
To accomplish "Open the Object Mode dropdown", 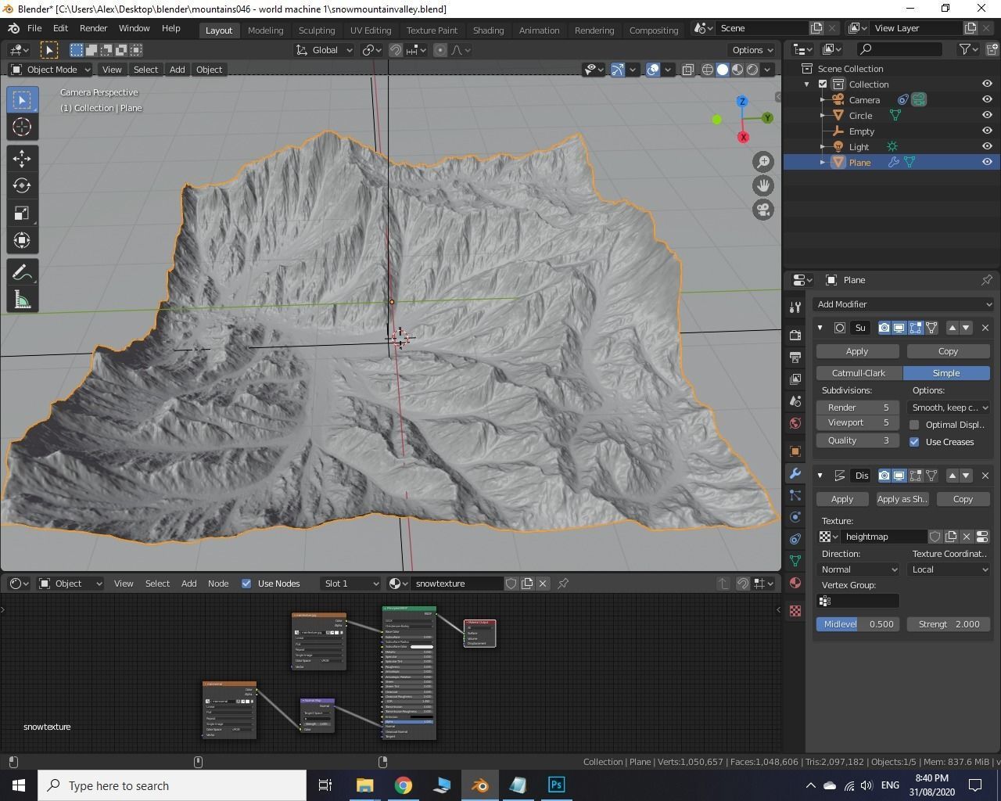I will click(50, 70).
